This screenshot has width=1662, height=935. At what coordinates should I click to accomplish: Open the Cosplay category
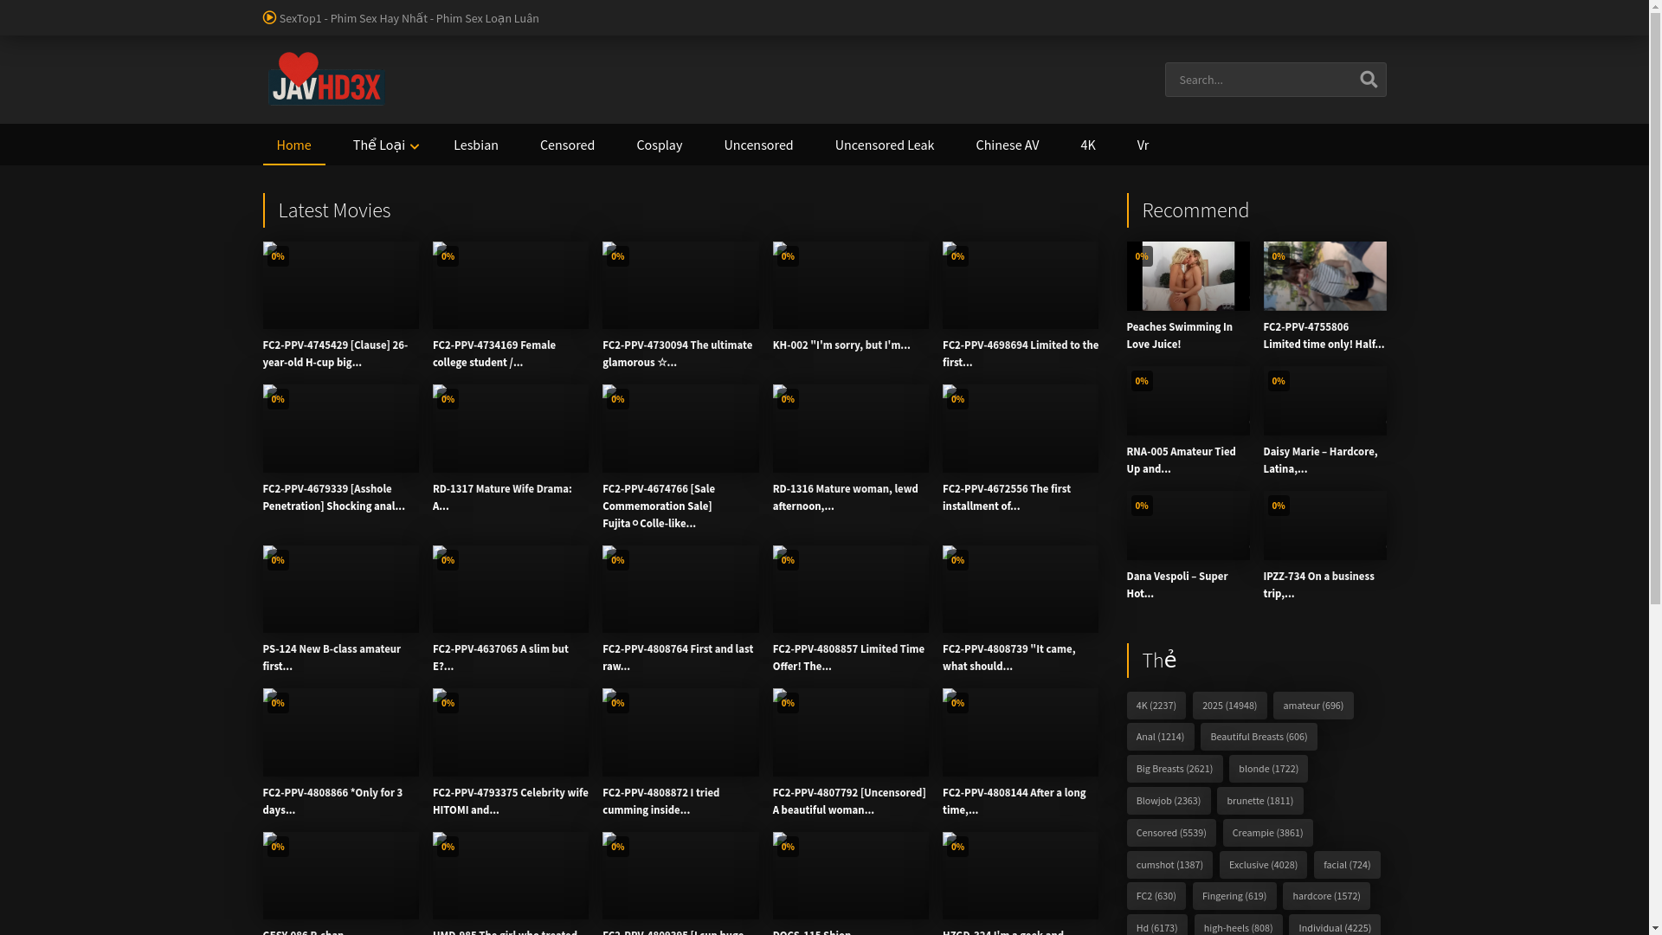[659, 145]
